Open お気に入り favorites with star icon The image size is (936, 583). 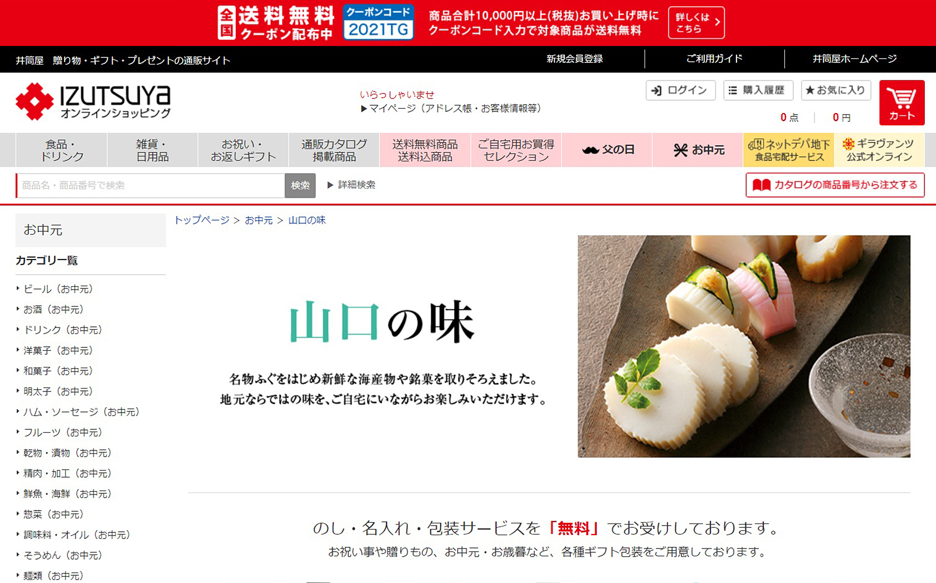(836, 90)
